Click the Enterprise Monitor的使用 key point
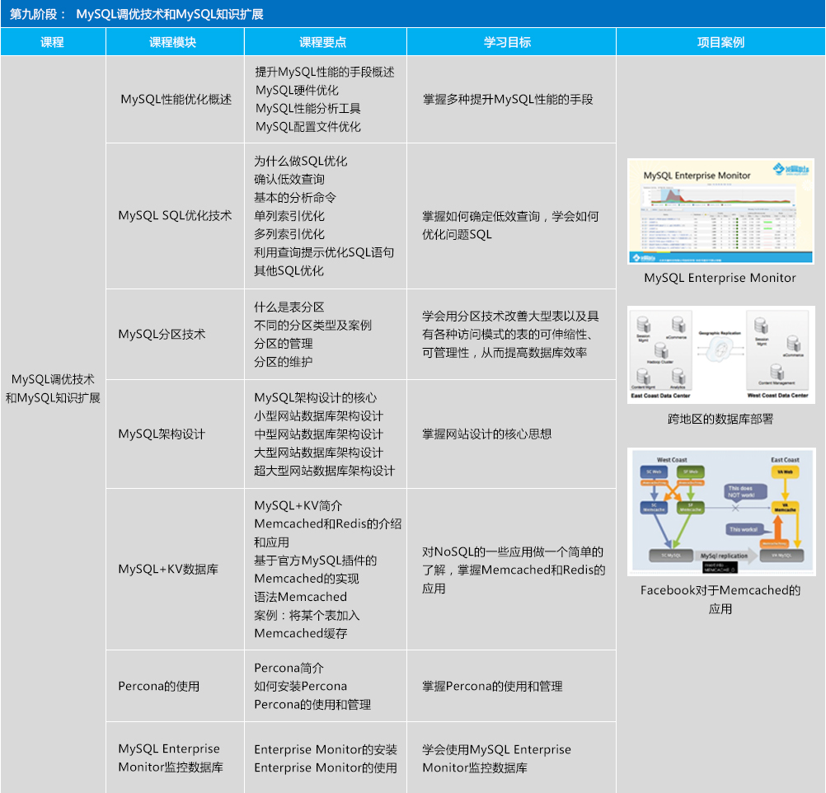The width and height of the screenshot is (826, 793). pos(325,767)
